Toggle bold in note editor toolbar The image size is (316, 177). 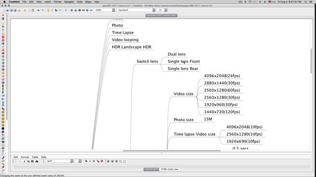pos(86,161)
